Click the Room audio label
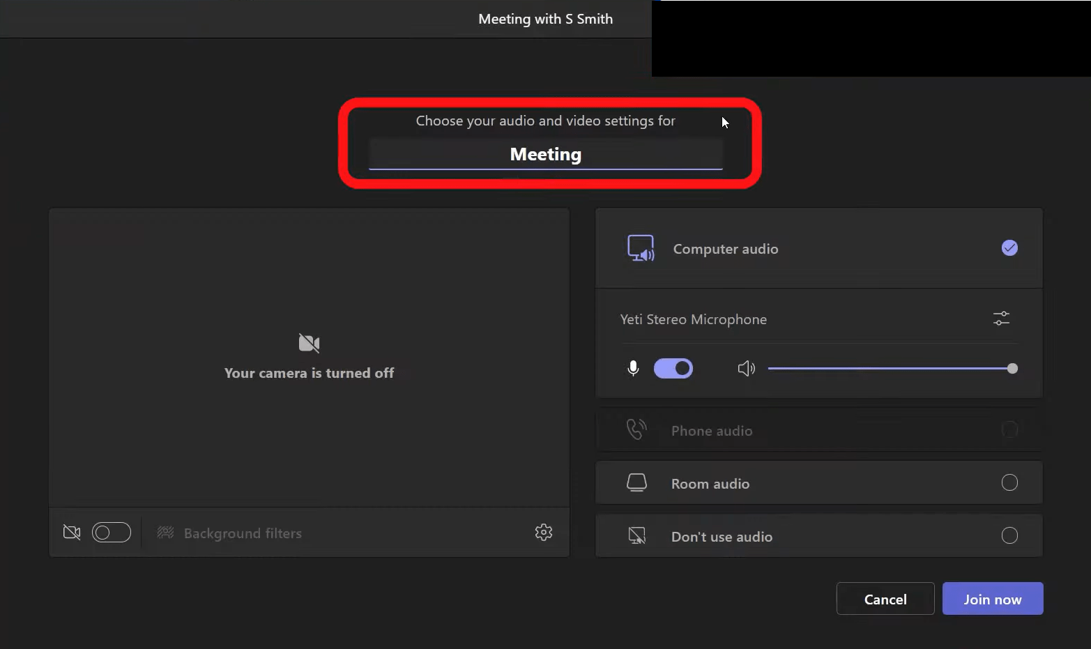 (710, 484)
